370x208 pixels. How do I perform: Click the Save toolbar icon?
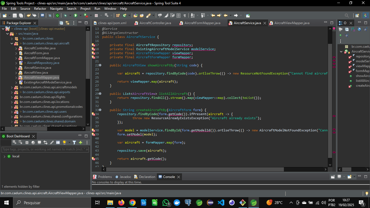15,15
